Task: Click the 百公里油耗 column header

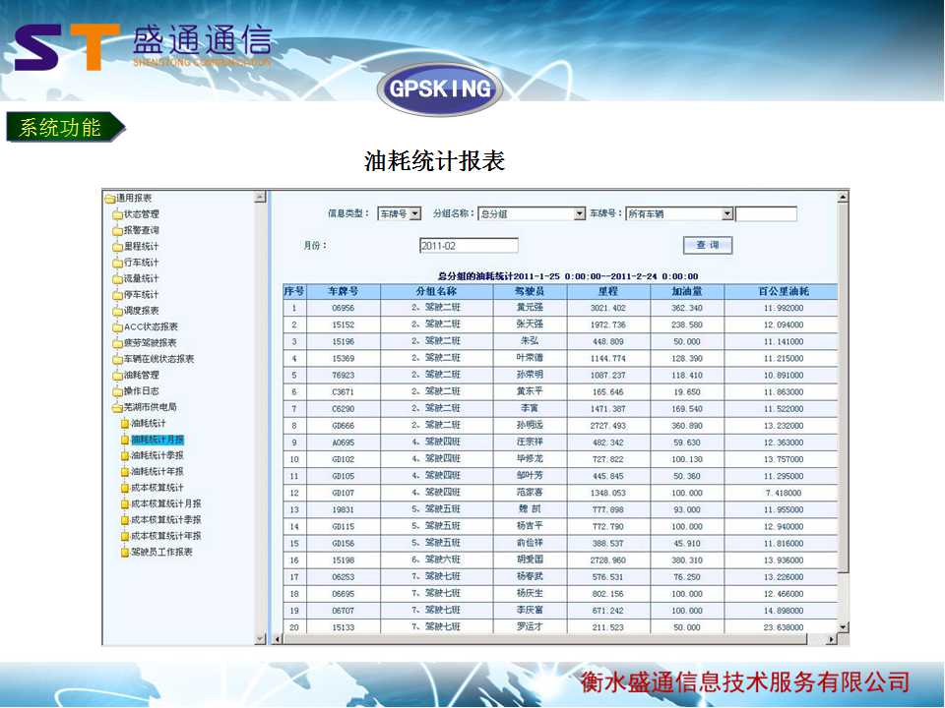Action: point(782,292)
